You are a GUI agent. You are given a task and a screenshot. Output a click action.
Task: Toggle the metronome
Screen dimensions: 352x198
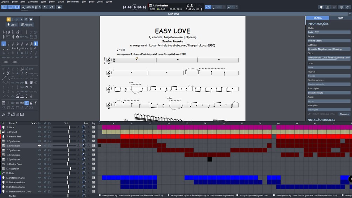192,5
